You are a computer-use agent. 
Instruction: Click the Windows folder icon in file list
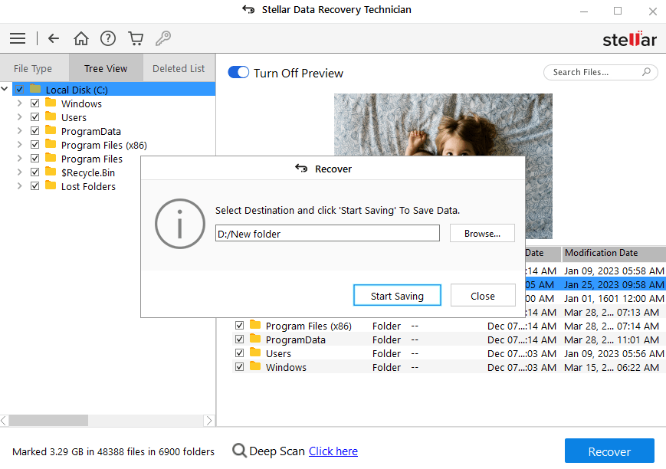[255, 366]
